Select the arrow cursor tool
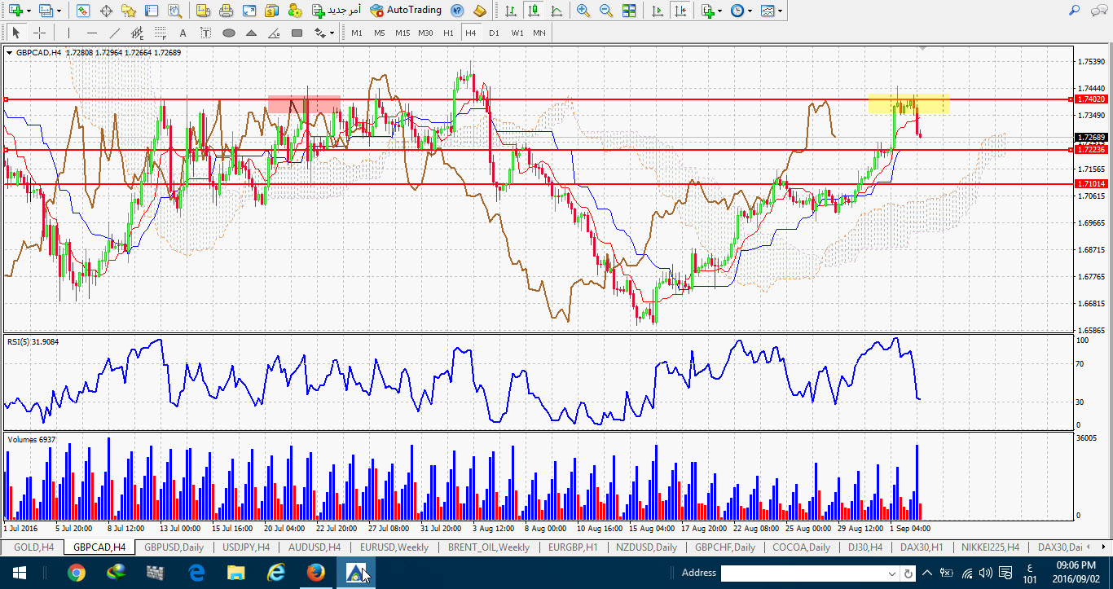This screenshot has height=589, width=1113. tap(15, 33)
